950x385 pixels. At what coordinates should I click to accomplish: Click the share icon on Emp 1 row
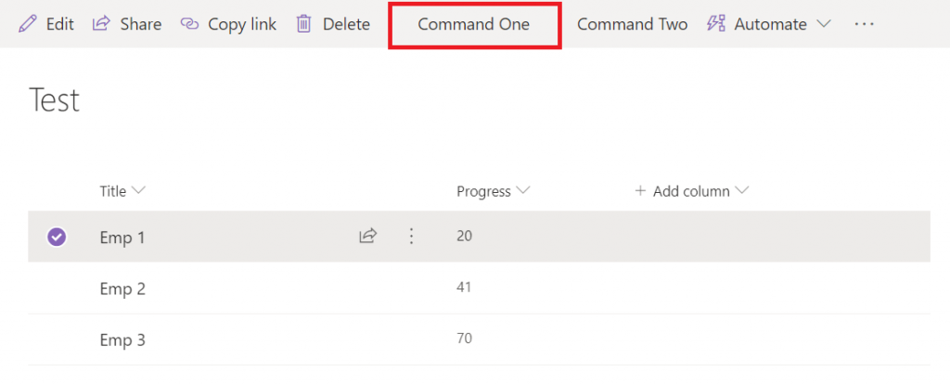(367, 236)
